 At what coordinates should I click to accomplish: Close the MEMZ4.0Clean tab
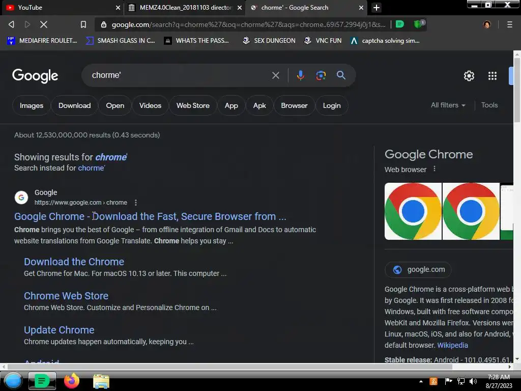240,7
